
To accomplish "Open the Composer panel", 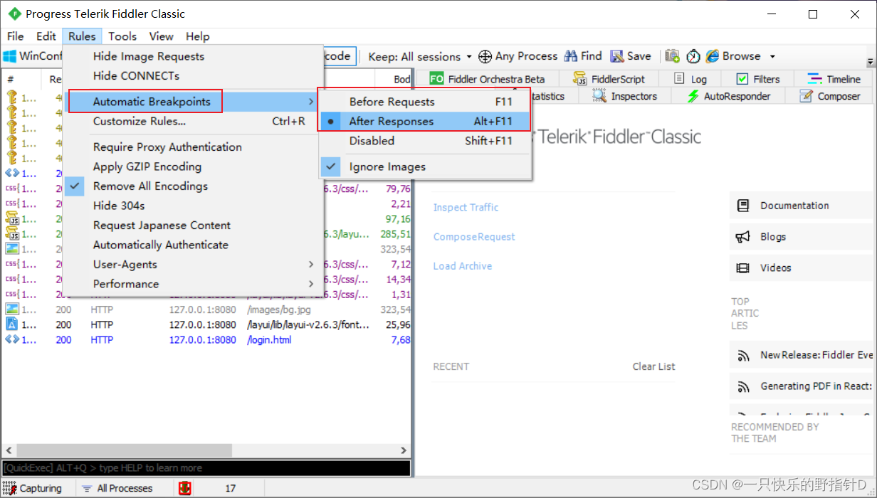I will [831, 95].
